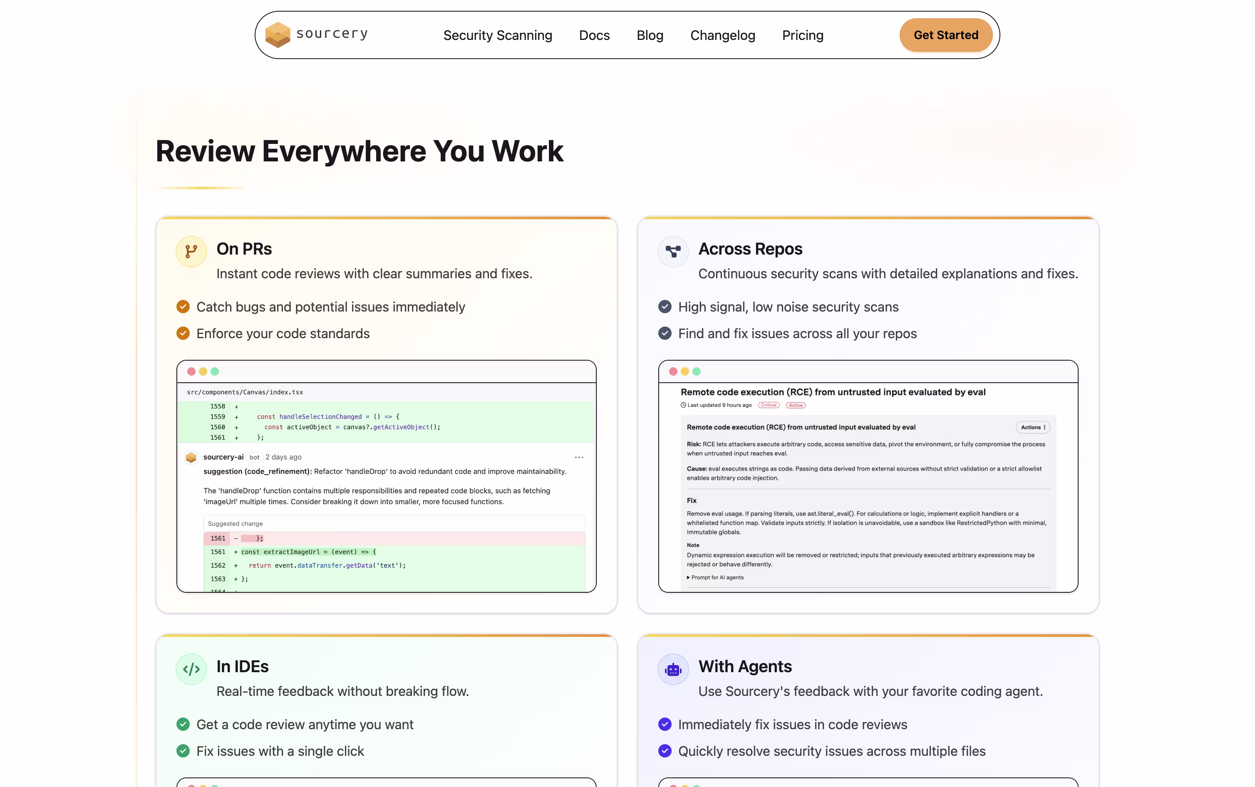Click the With Agents robot icon
Image resolution: width=1255 pixels, height=787 pixels.
click(672, 669)
